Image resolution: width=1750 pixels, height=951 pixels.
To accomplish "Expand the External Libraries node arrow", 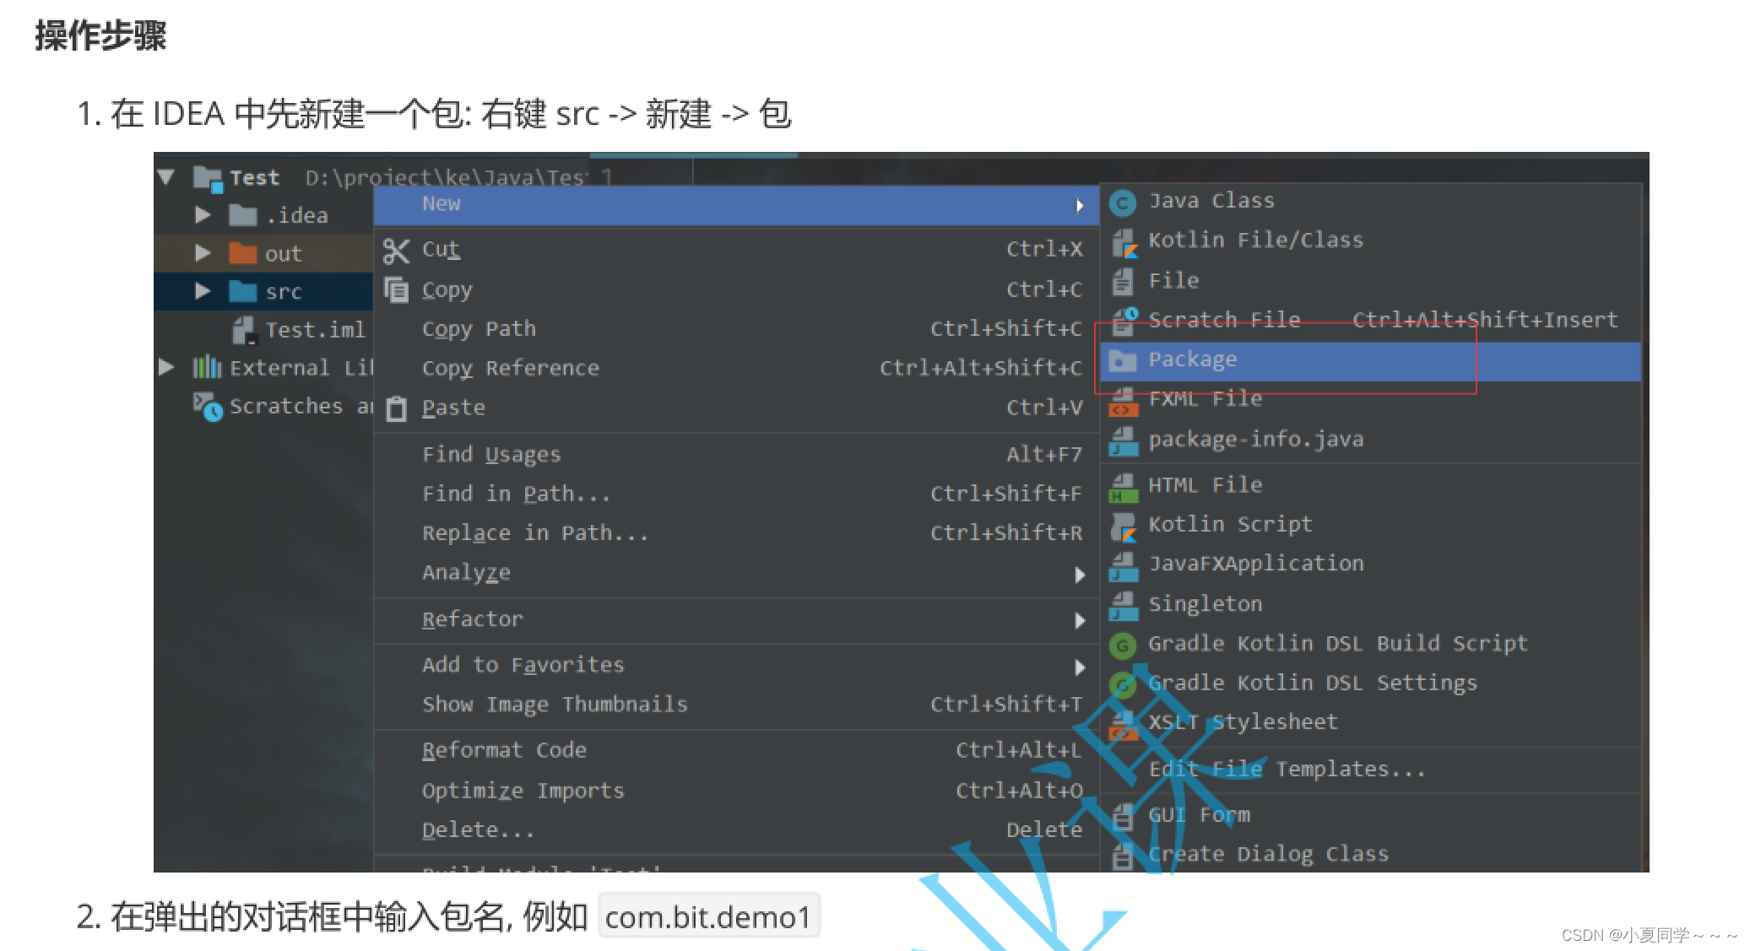I will pos(166,367).
